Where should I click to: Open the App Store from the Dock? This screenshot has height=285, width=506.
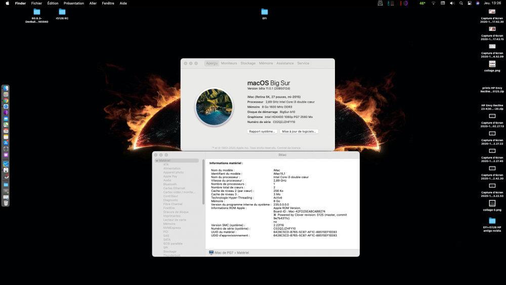pyautogui.click(x=6, y=143)
